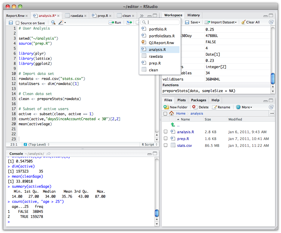Click the find/replace magnifier icon
This screenshot has width=281, height=233.
click(53, 23)
